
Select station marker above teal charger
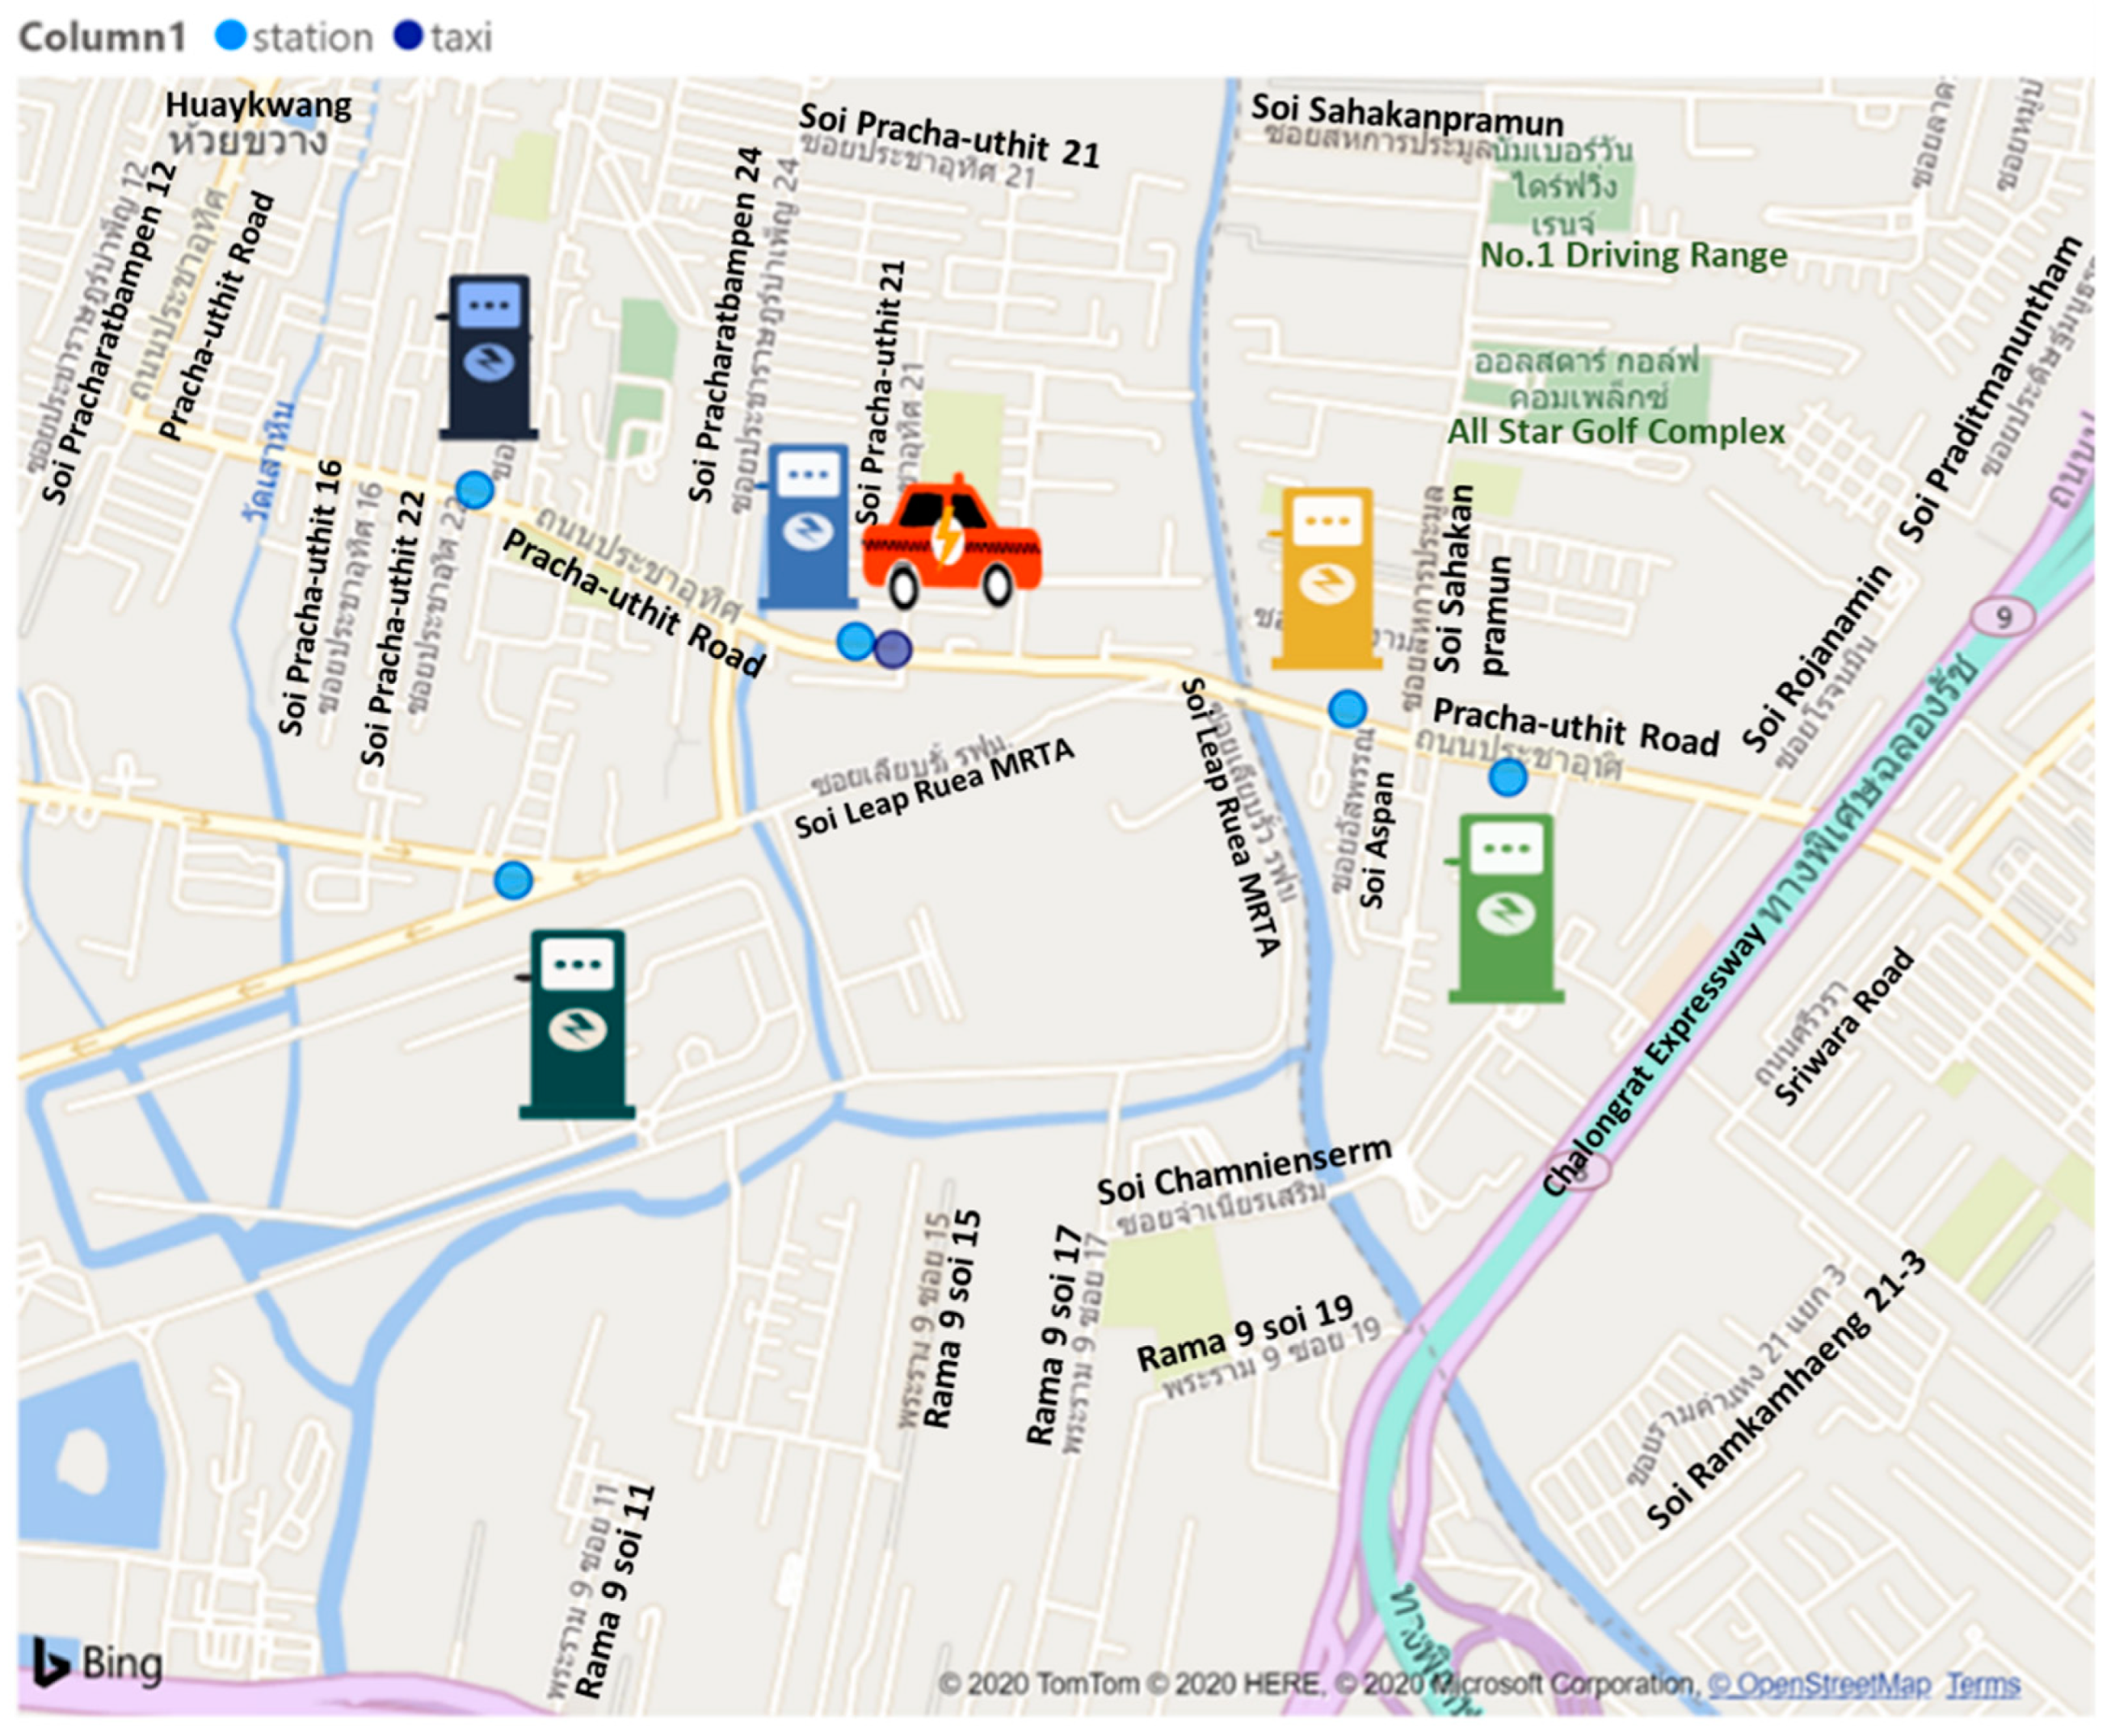513,880
